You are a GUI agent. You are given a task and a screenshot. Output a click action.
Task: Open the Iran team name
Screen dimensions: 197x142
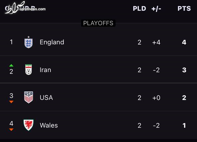[x=45, y=70]
